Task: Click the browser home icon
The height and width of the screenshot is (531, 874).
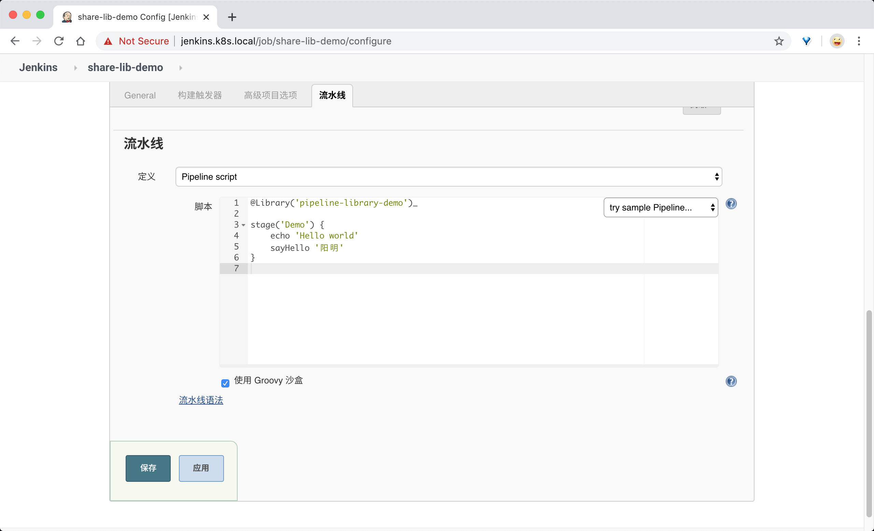Action: tap(81, 41)
